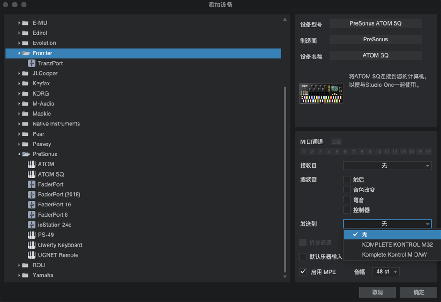Toggle MIDI channel 16 button
Screen dimensions: 441x302
pyautogui.click(x=428, y=152)
